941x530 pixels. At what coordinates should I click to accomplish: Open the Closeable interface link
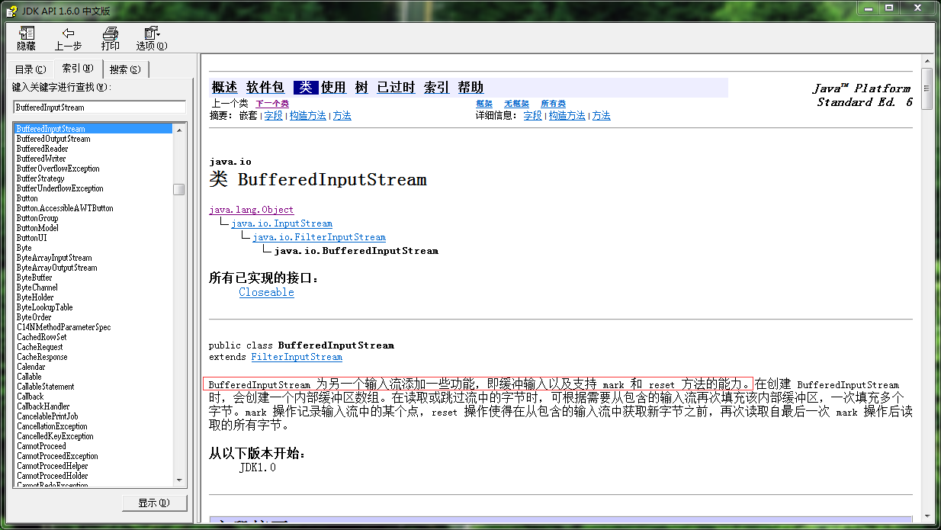(266, 292)
